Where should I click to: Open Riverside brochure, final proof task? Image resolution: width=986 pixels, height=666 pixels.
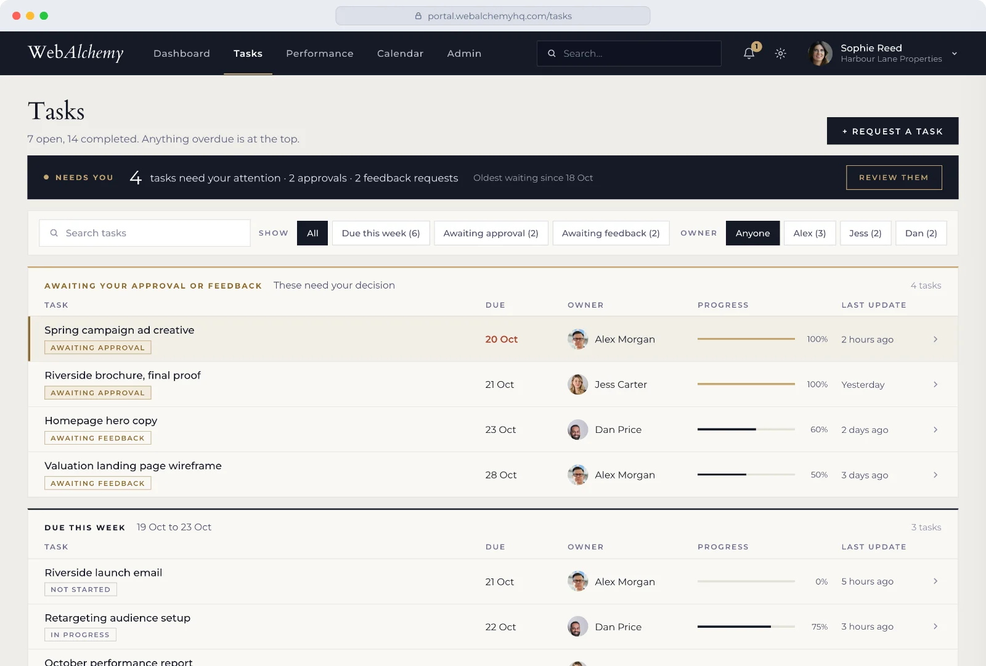pos(123,375)
